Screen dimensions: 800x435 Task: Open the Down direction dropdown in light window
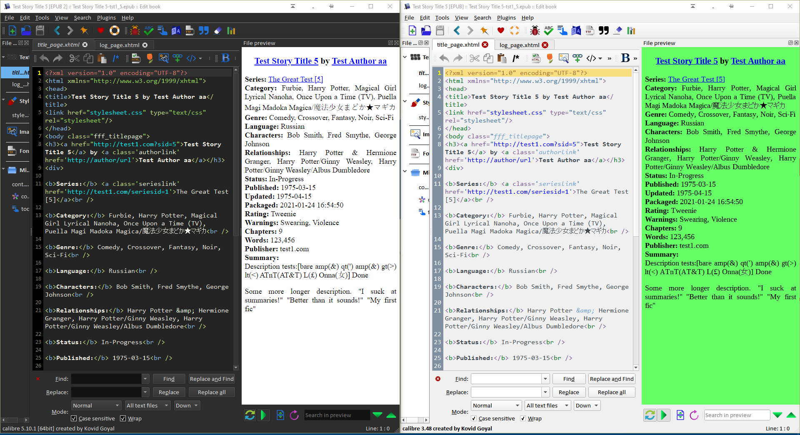587,405
